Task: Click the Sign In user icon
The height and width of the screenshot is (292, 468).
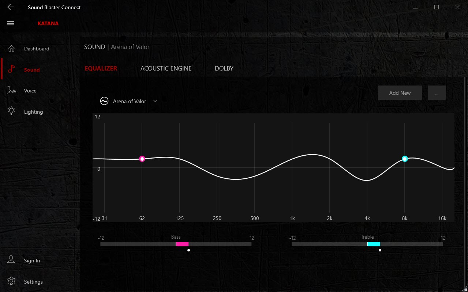Action: (11, 260)
